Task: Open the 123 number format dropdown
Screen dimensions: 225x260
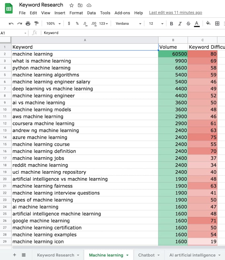Action: coord(104,23)
